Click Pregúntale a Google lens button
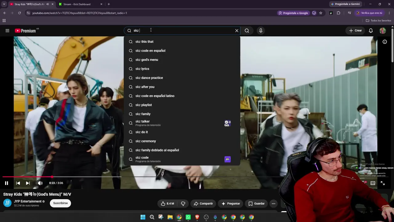Screen dimensions: 394x222 [x=293, y=13]
